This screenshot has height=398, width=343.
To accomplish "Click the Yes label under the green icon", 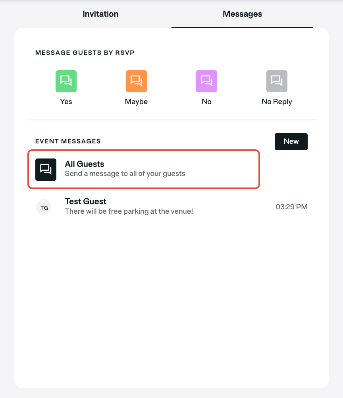I will point(66,102).
